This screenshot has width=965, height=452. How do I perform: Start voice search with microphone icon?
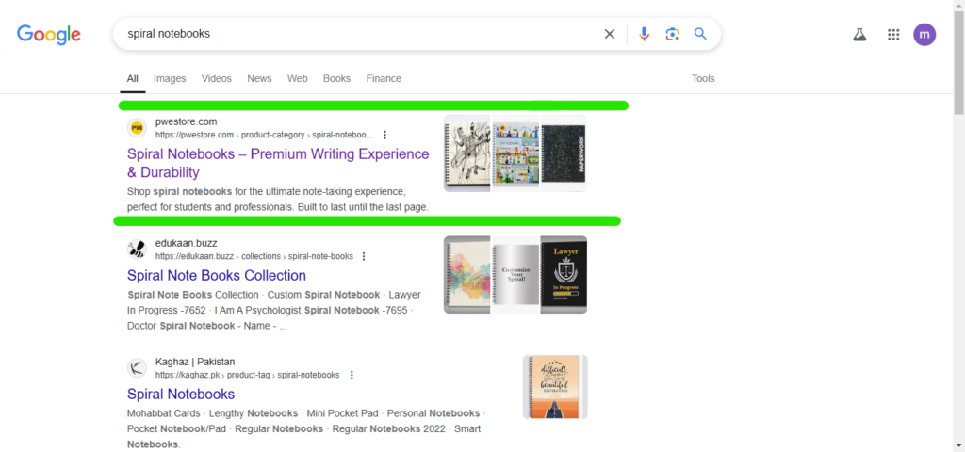tap(644, 34)
